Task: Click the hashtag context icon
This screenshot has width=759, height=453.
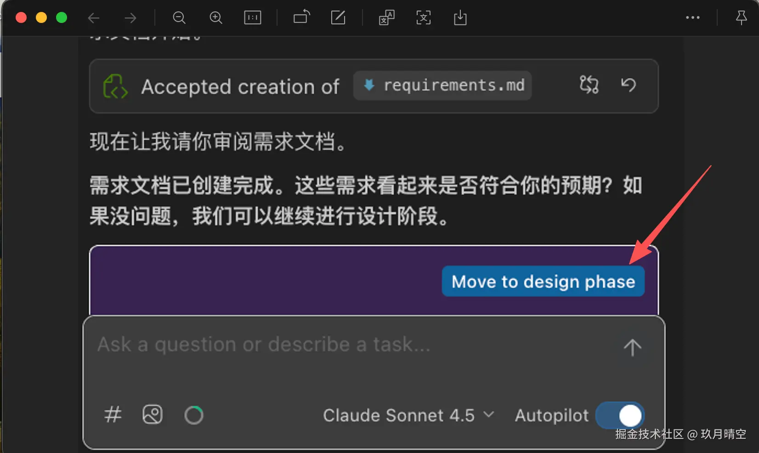Action: (x=113, y=415)
